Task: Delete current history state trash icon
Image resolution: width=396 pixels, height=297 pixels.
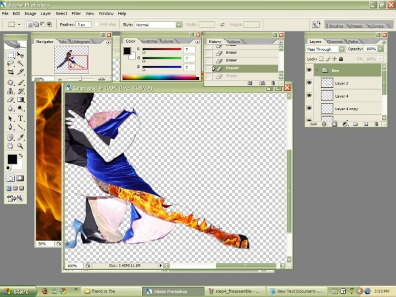Action: tap(273, 83)
